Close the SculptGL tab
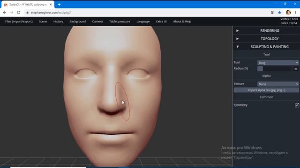This screenshot has height=168, width=300. point(51,4)
